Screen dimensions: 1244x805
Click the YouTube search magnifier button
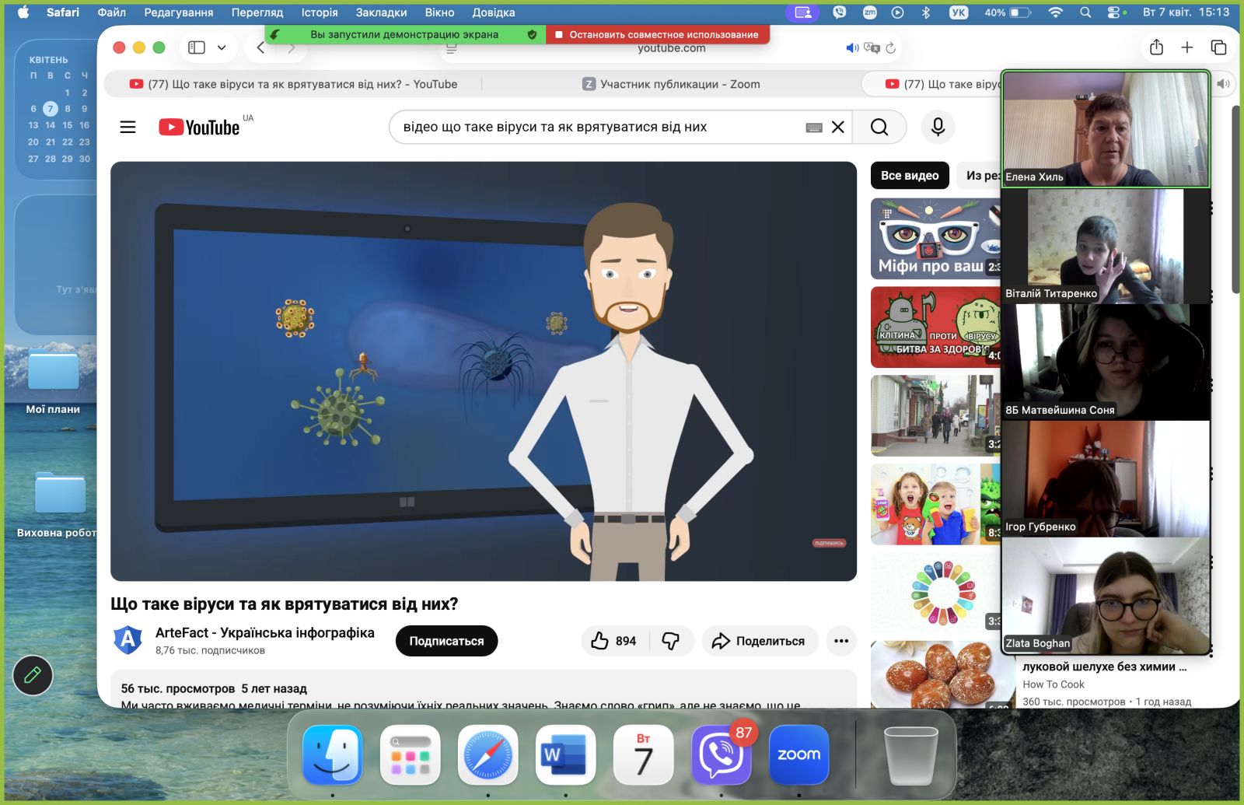(x=879, y=127)
